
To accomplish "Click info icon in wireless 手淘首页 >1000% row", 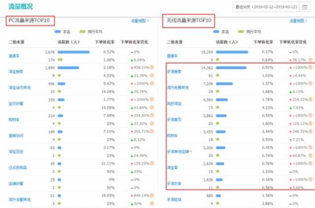I will (310, 116).
